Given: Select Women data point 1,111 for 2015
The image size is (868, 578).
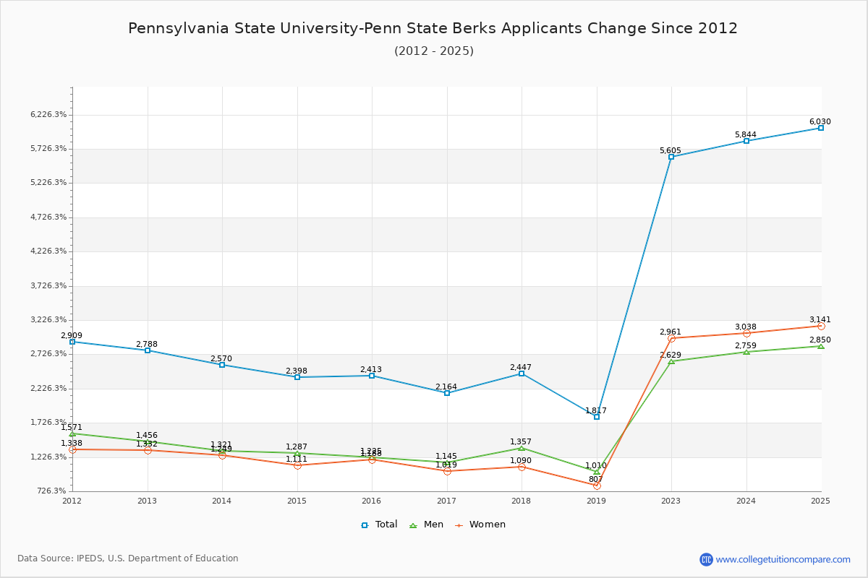Looking at the screenshot, I should pyautogui.click(x=297, y=465).
